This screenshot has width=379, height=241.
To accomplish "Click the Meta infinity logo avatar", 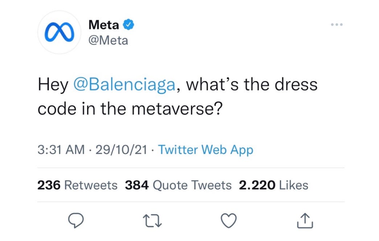I will click(59, 32).
